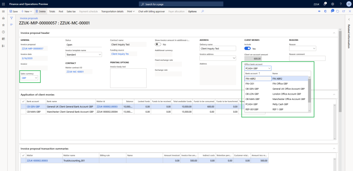Open invoice proposal ZZUK-MIP-00000057 link
Viewport: 353px width, 171px height.
[x=32, y=49]
